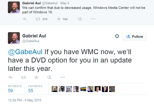This screenshot has height=104, width=154.
Task: Open more options on the top tweet
Action: 93,19
